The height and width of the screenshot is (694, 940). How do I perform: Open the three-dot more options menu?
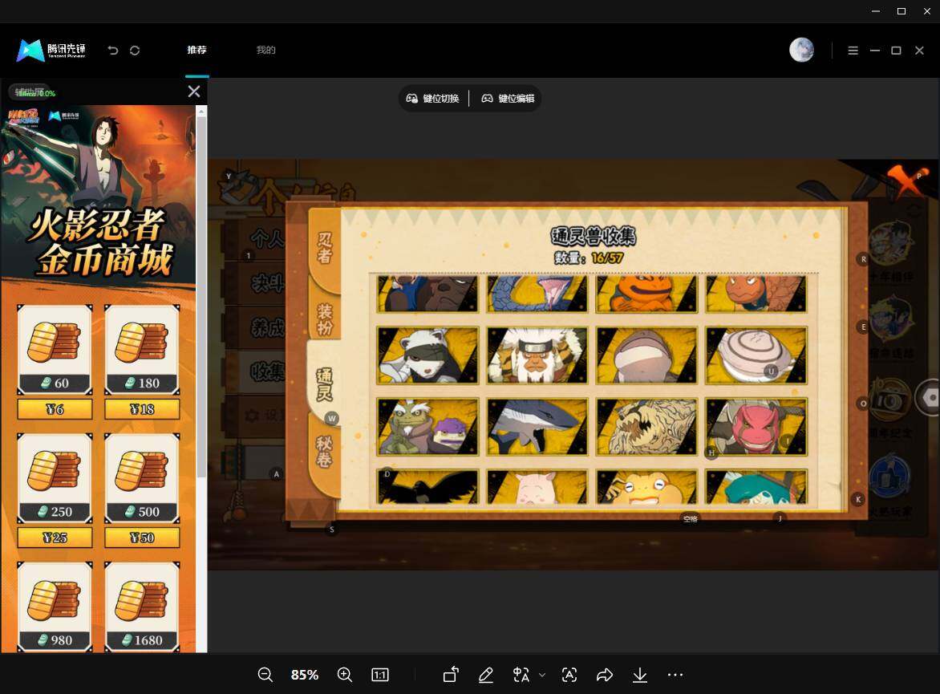pos(675,675)
